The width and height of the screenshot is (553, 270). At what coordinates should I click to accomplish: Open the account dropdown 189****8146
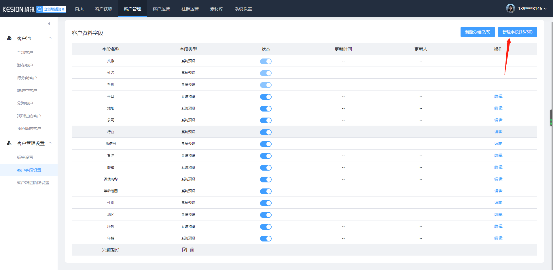tap(532, 9)
